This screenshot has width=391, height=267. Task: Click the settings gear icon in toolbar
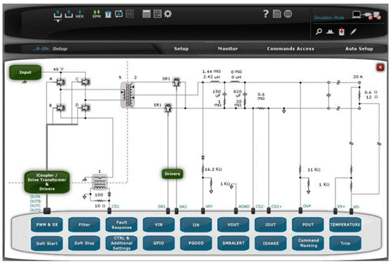pos(168,13)
